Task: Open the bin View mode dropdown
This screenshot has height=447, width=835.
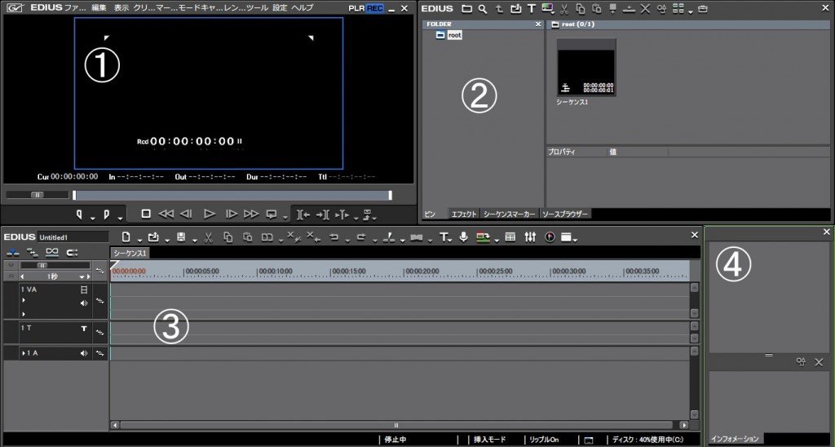Action: pos(690,11)
